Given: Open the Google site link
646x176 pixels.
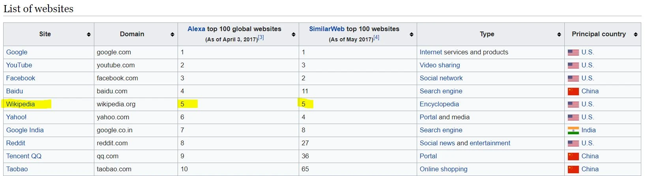Looking at the screenshot, I should coord(17,52).
